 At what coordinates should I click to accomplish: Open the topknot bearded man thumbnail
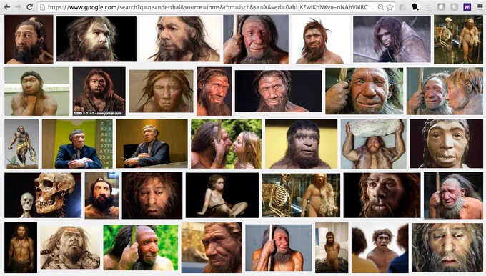[29, 39]
